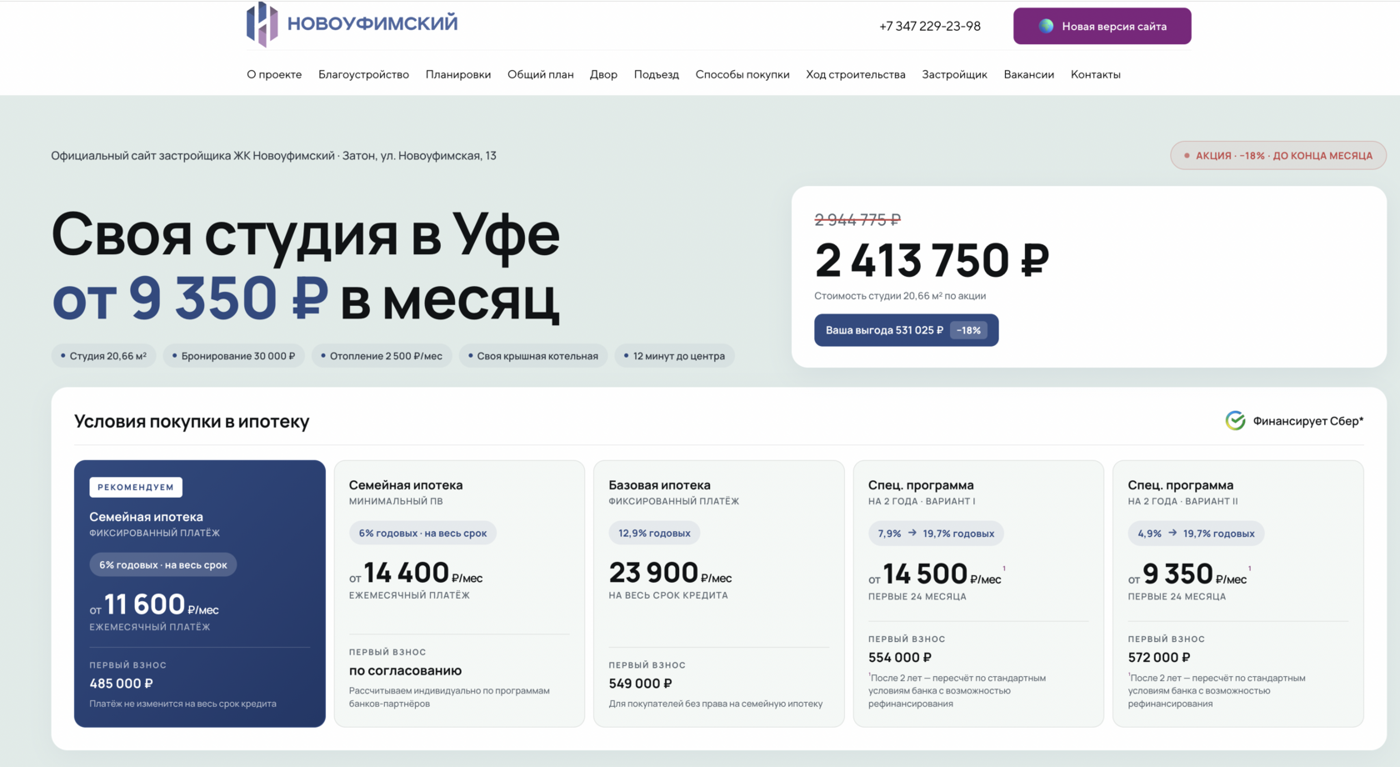Click the 485 000 ₽ first payment value
Viewport: 1400px width, 767px height.
(122, 683)
